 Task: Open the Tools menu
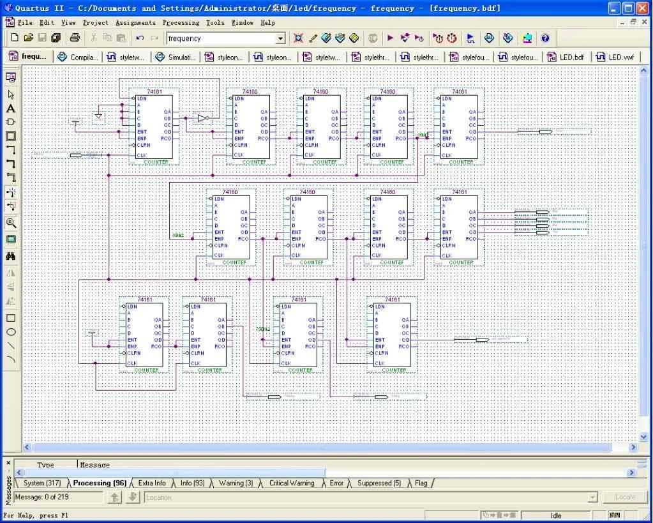coord(215,22)
